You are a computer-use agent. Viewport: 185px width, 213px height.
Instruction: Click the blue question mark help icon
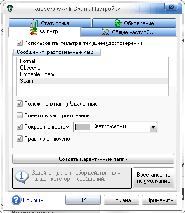point(16,200)
